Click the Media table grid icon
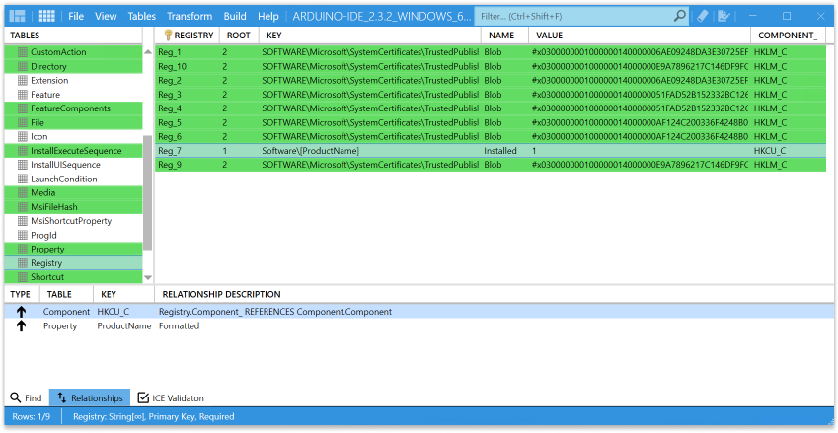Viewport: 838px width, 433px height. point(22,192)
